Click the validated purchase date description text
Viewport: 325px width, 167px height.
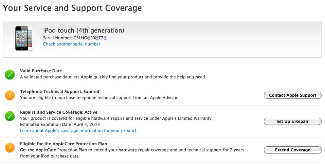pyautogui.click(x=113, y=77)
